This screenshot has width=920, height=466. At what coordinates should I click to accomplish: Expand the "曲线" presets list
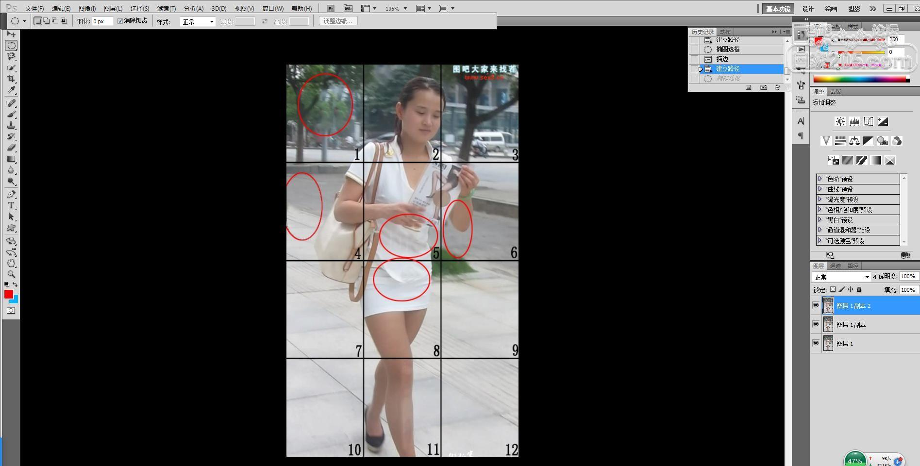tap(820, 189)
